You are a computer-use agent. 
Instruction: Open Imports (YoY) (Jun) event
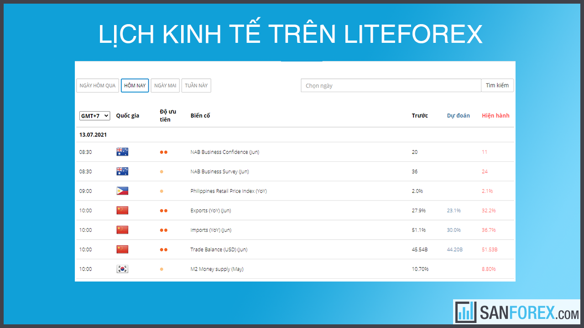click(x=211, y=231)
